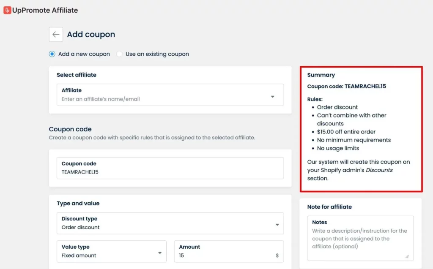
Task: Click the Discount type caret arrow
Action: tap(277, 225)
